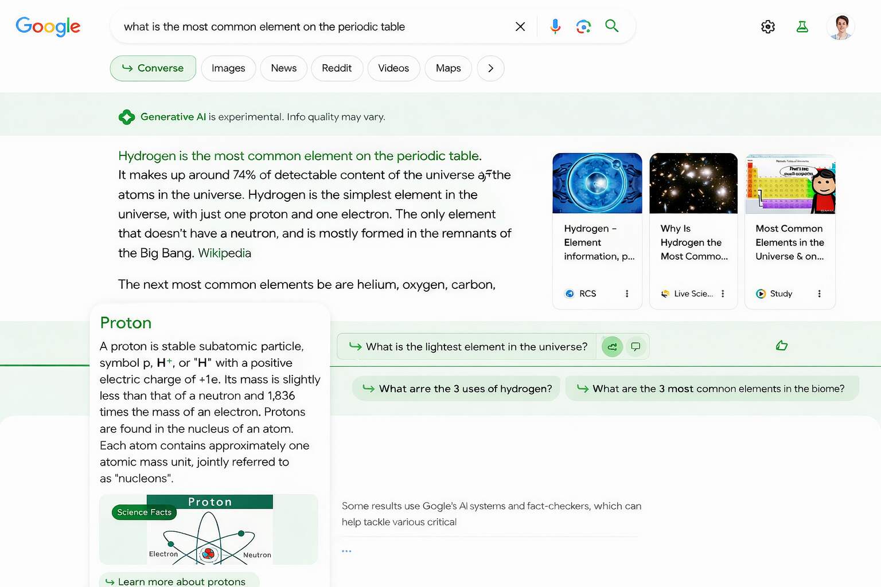Switch to the Reddit tab
The width and height of the screenshot is (881, 587).
(337, 68)
